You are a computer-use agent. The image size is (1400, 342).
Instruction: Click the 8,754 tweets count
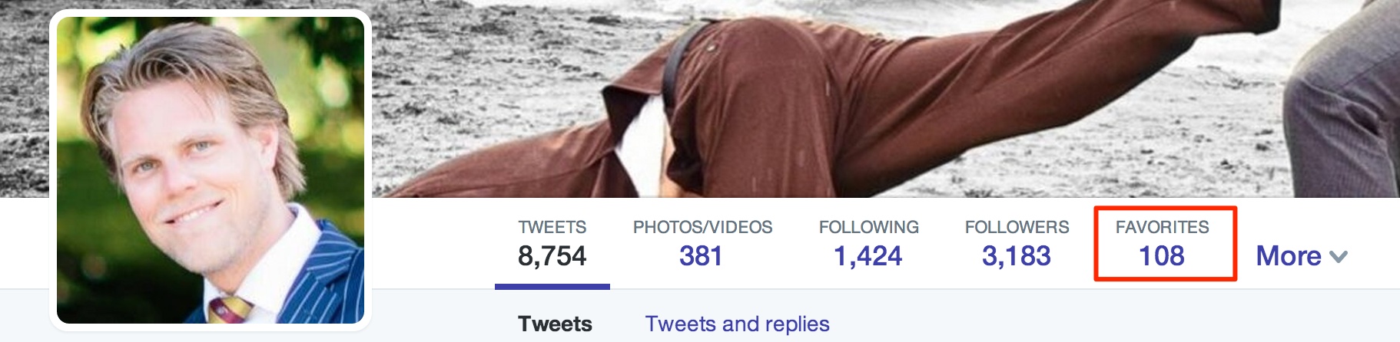pyautogui.click(x=552, y=256)
